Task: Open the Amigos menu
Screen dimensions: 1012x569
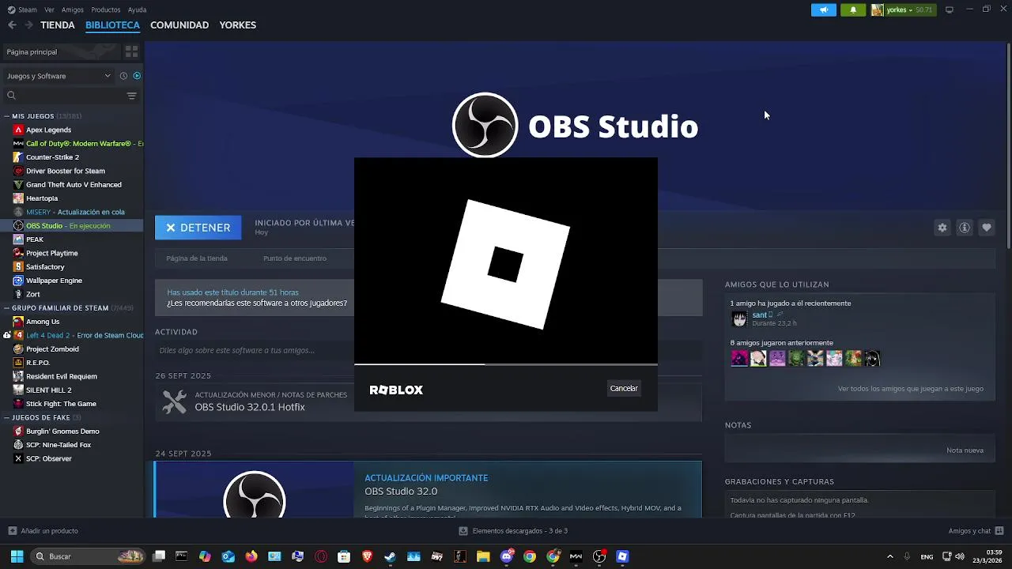Action: click(x=73, y=10)
